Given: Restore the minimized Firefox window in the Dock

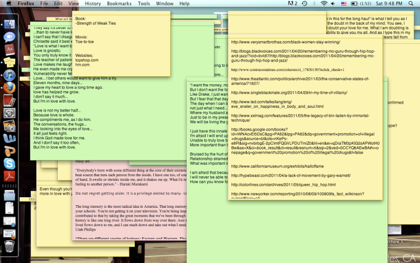Looking at the screenshot, I should click(x=9, y=234).
